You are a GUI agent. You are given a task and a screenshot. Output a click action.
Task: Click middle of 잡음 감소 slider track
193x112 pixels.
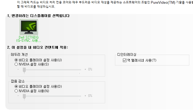click(52, 96)
